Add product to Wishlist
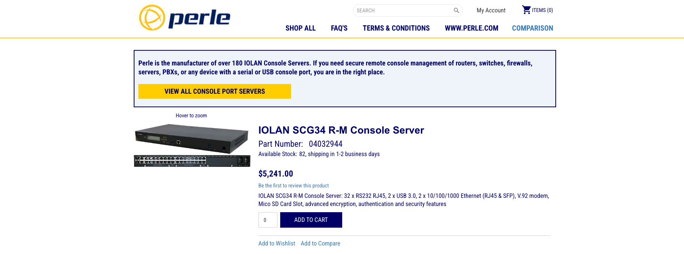This screenshot has height=254, width=684. click(x=277, y=244)
